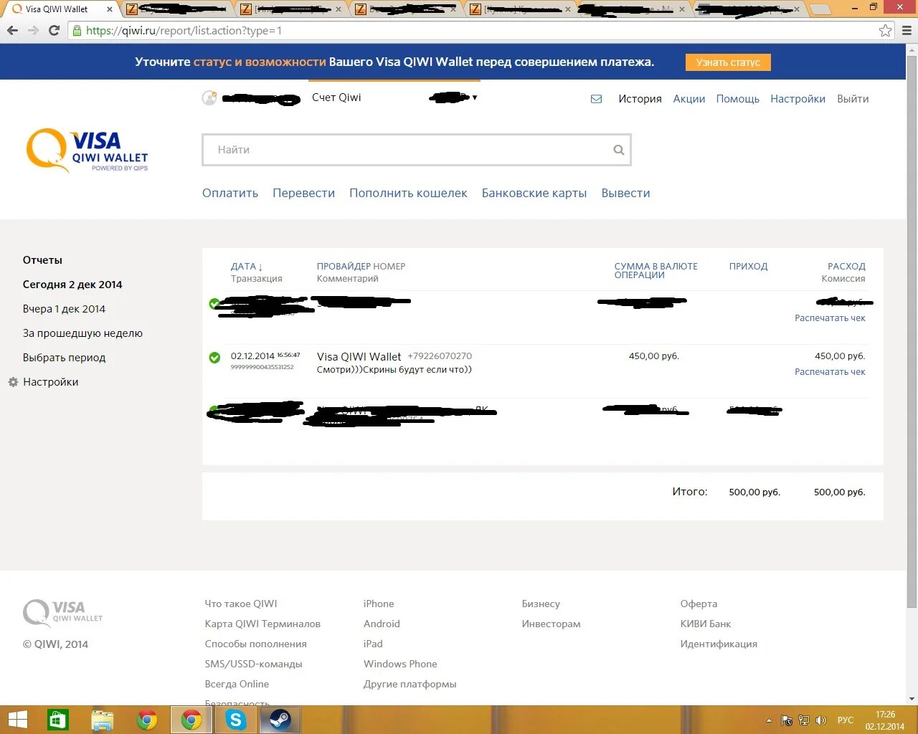The height and width of the screenshot is (734, 918).
Task: Click the phone number +79226070270
Action: click(x=440, y=356)
